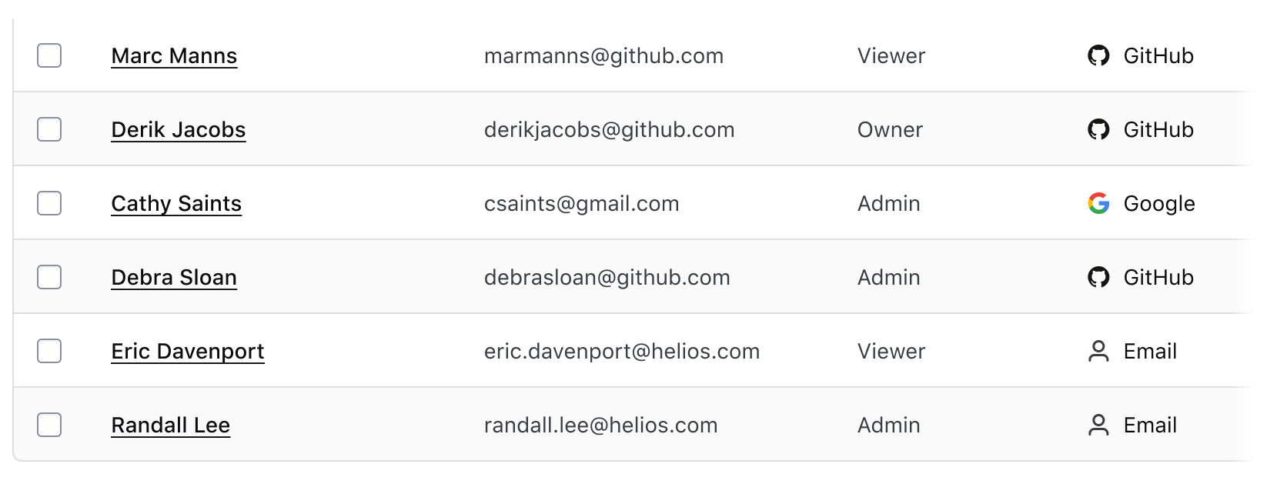Check the box for Cathy Saints
This screenshot has height=494, width=1287.
(49, 203)
